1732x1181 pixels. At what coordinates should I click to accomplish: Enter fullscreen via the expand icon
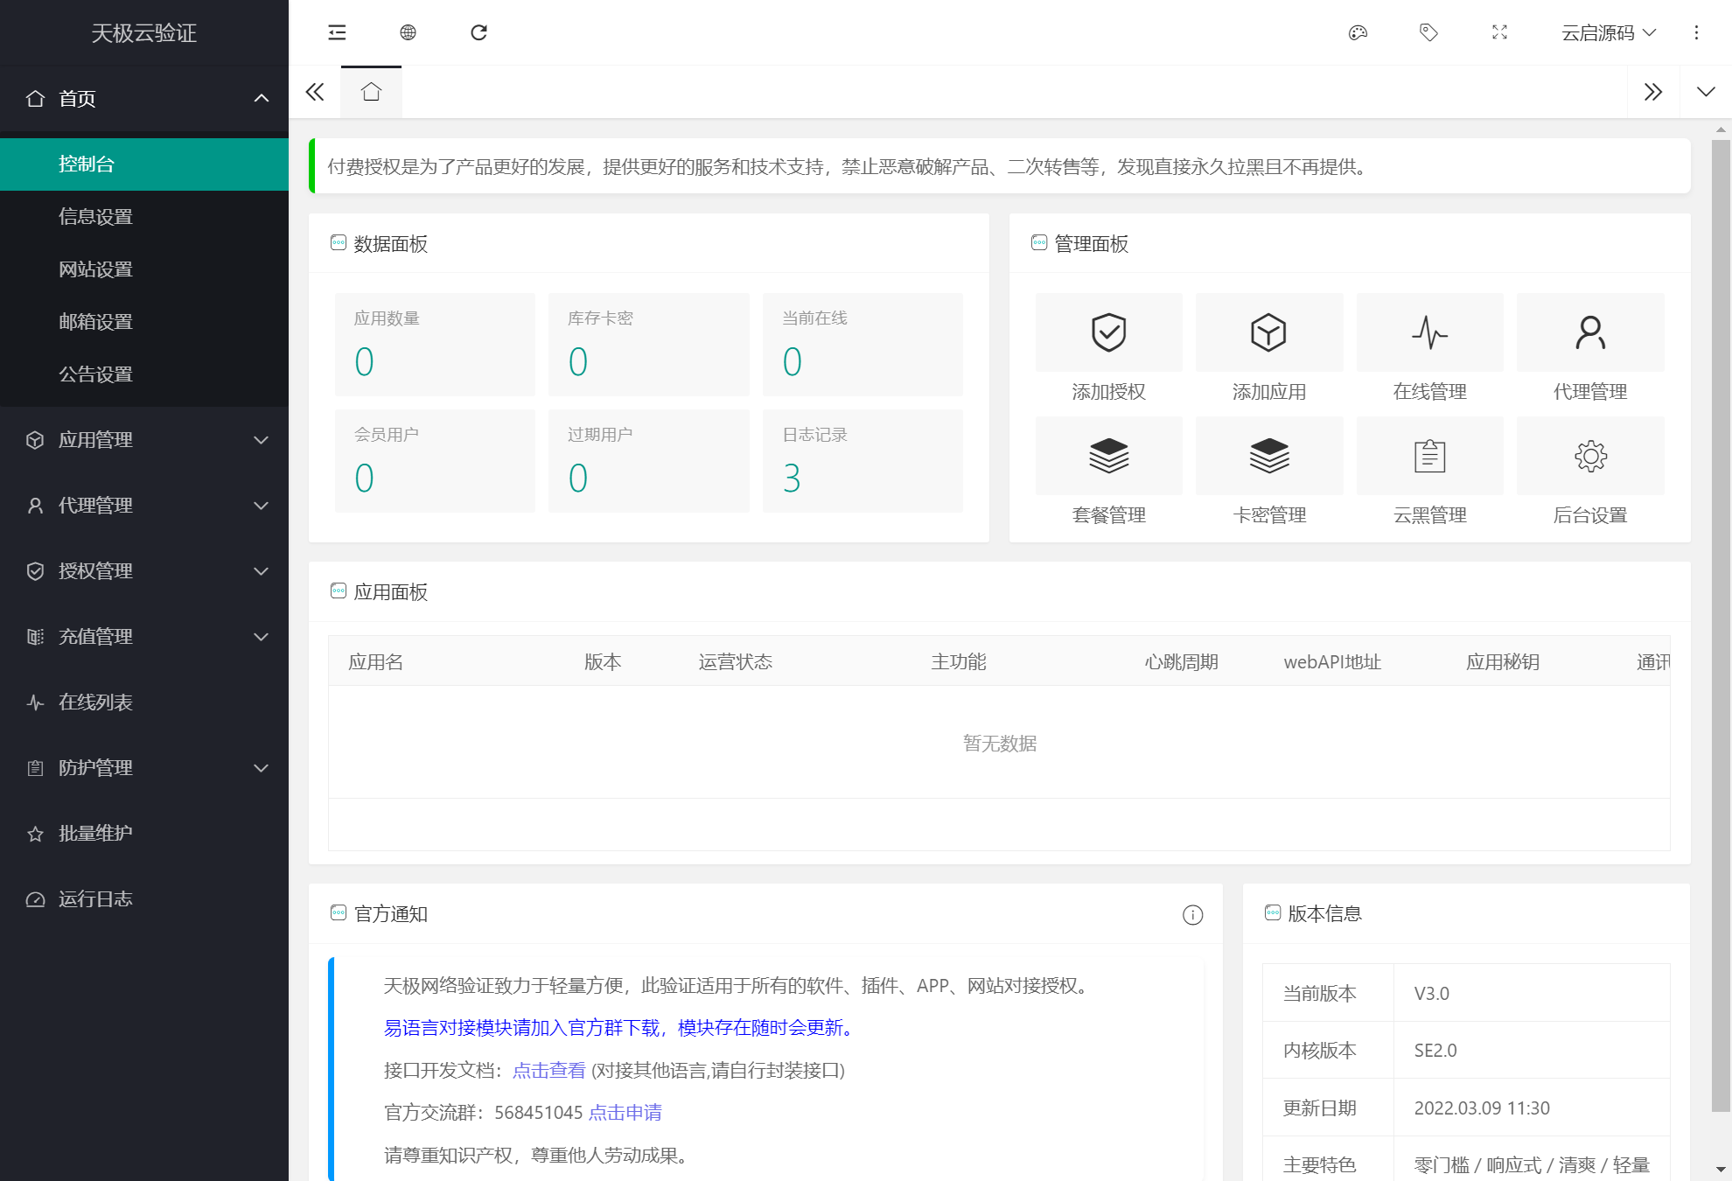coord(1498,32)
